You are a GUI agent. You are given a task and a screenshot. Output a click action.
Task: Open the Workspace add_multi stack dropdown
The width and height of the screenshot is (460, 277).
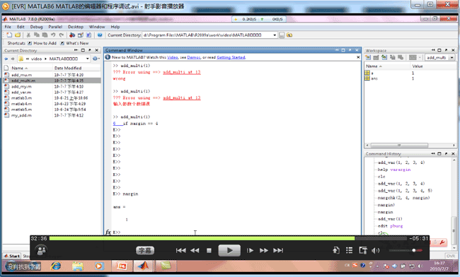[x=452, y=58]
